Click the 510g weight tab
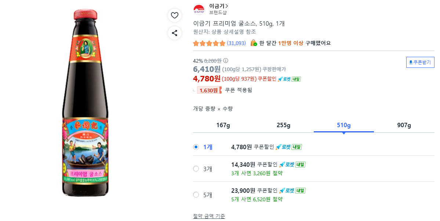The image size is (440, 221). coord(344,125)
